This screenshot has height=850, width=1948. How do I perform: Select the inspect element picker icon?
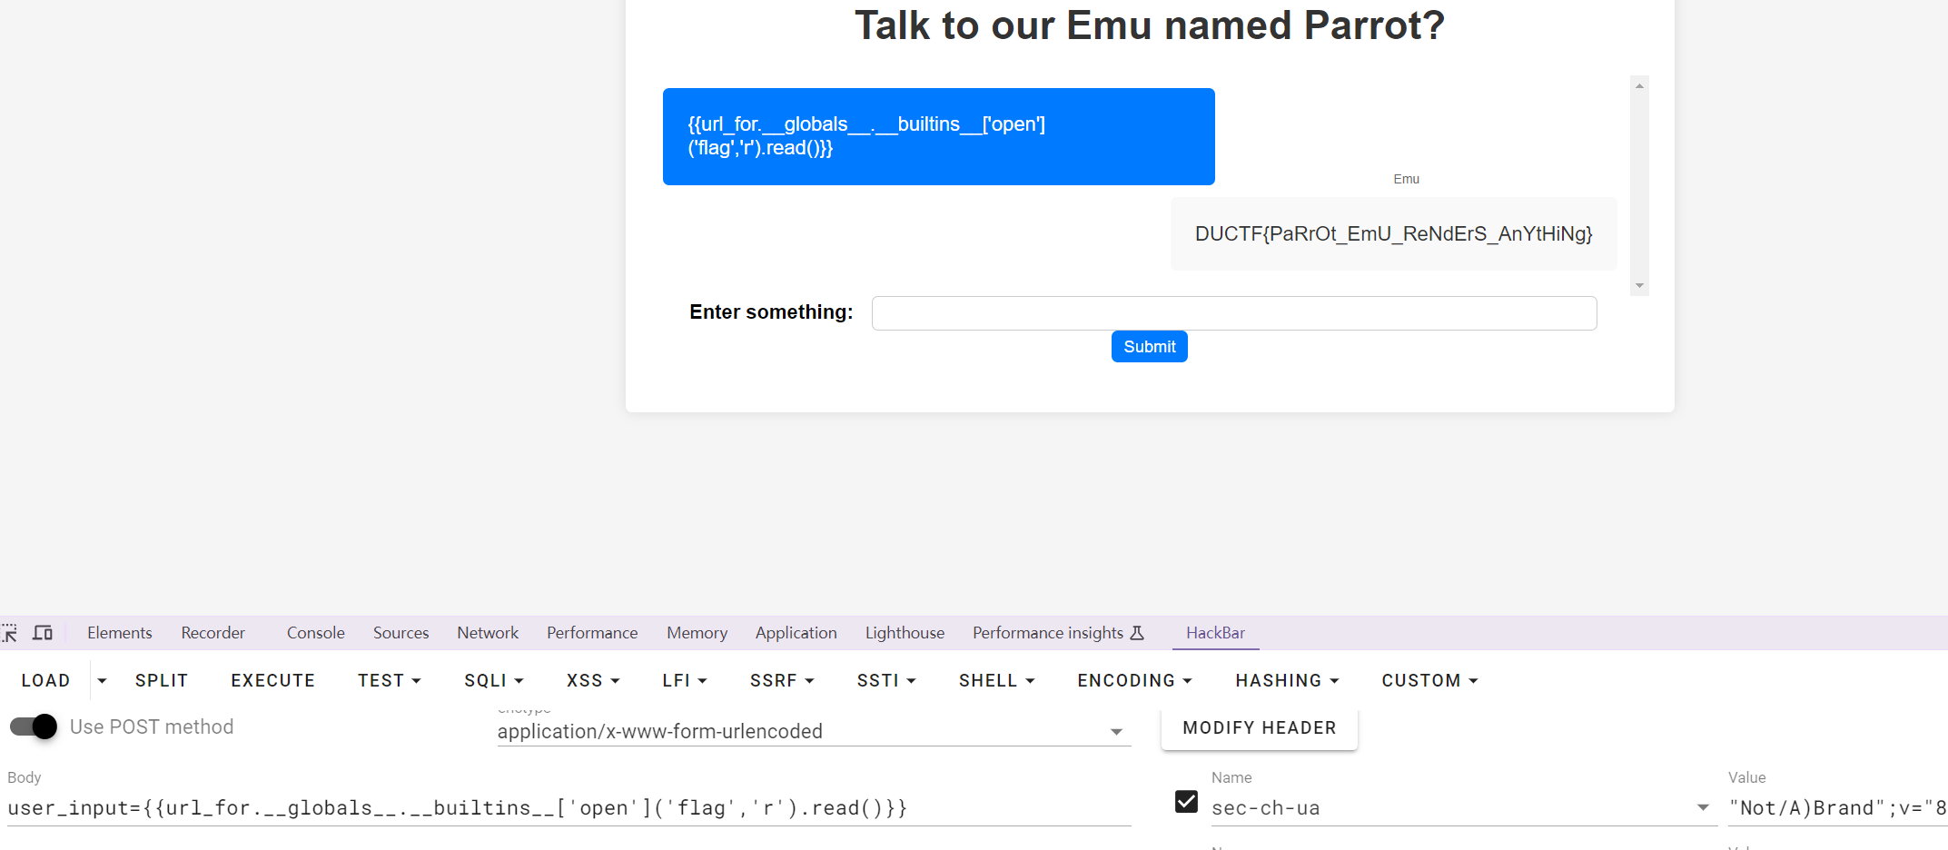pos(10,633)
